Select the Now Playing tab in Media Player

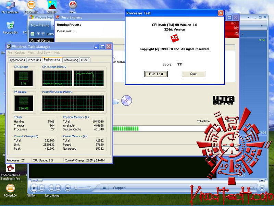pos(40,25)
